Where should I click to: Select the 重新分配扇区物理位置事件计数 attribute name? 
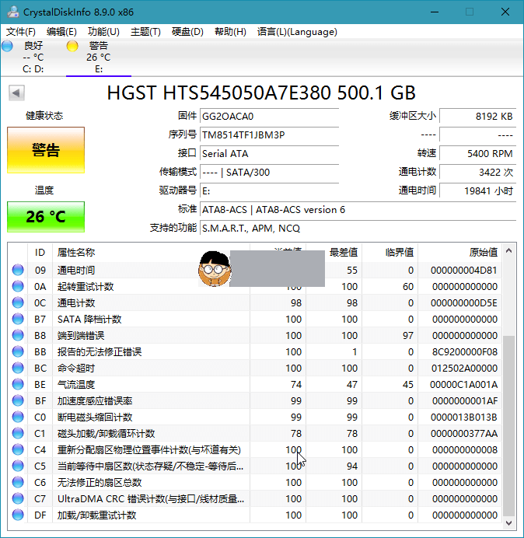149,450
